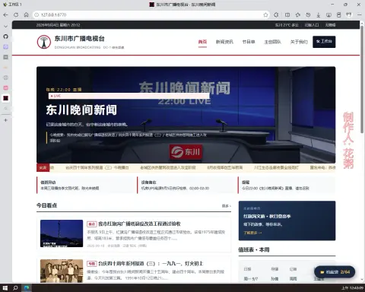This screenshot has width=365, height=292.
Task: Collapse the sidebar tab list chevron
Action: tap(5, 27)
